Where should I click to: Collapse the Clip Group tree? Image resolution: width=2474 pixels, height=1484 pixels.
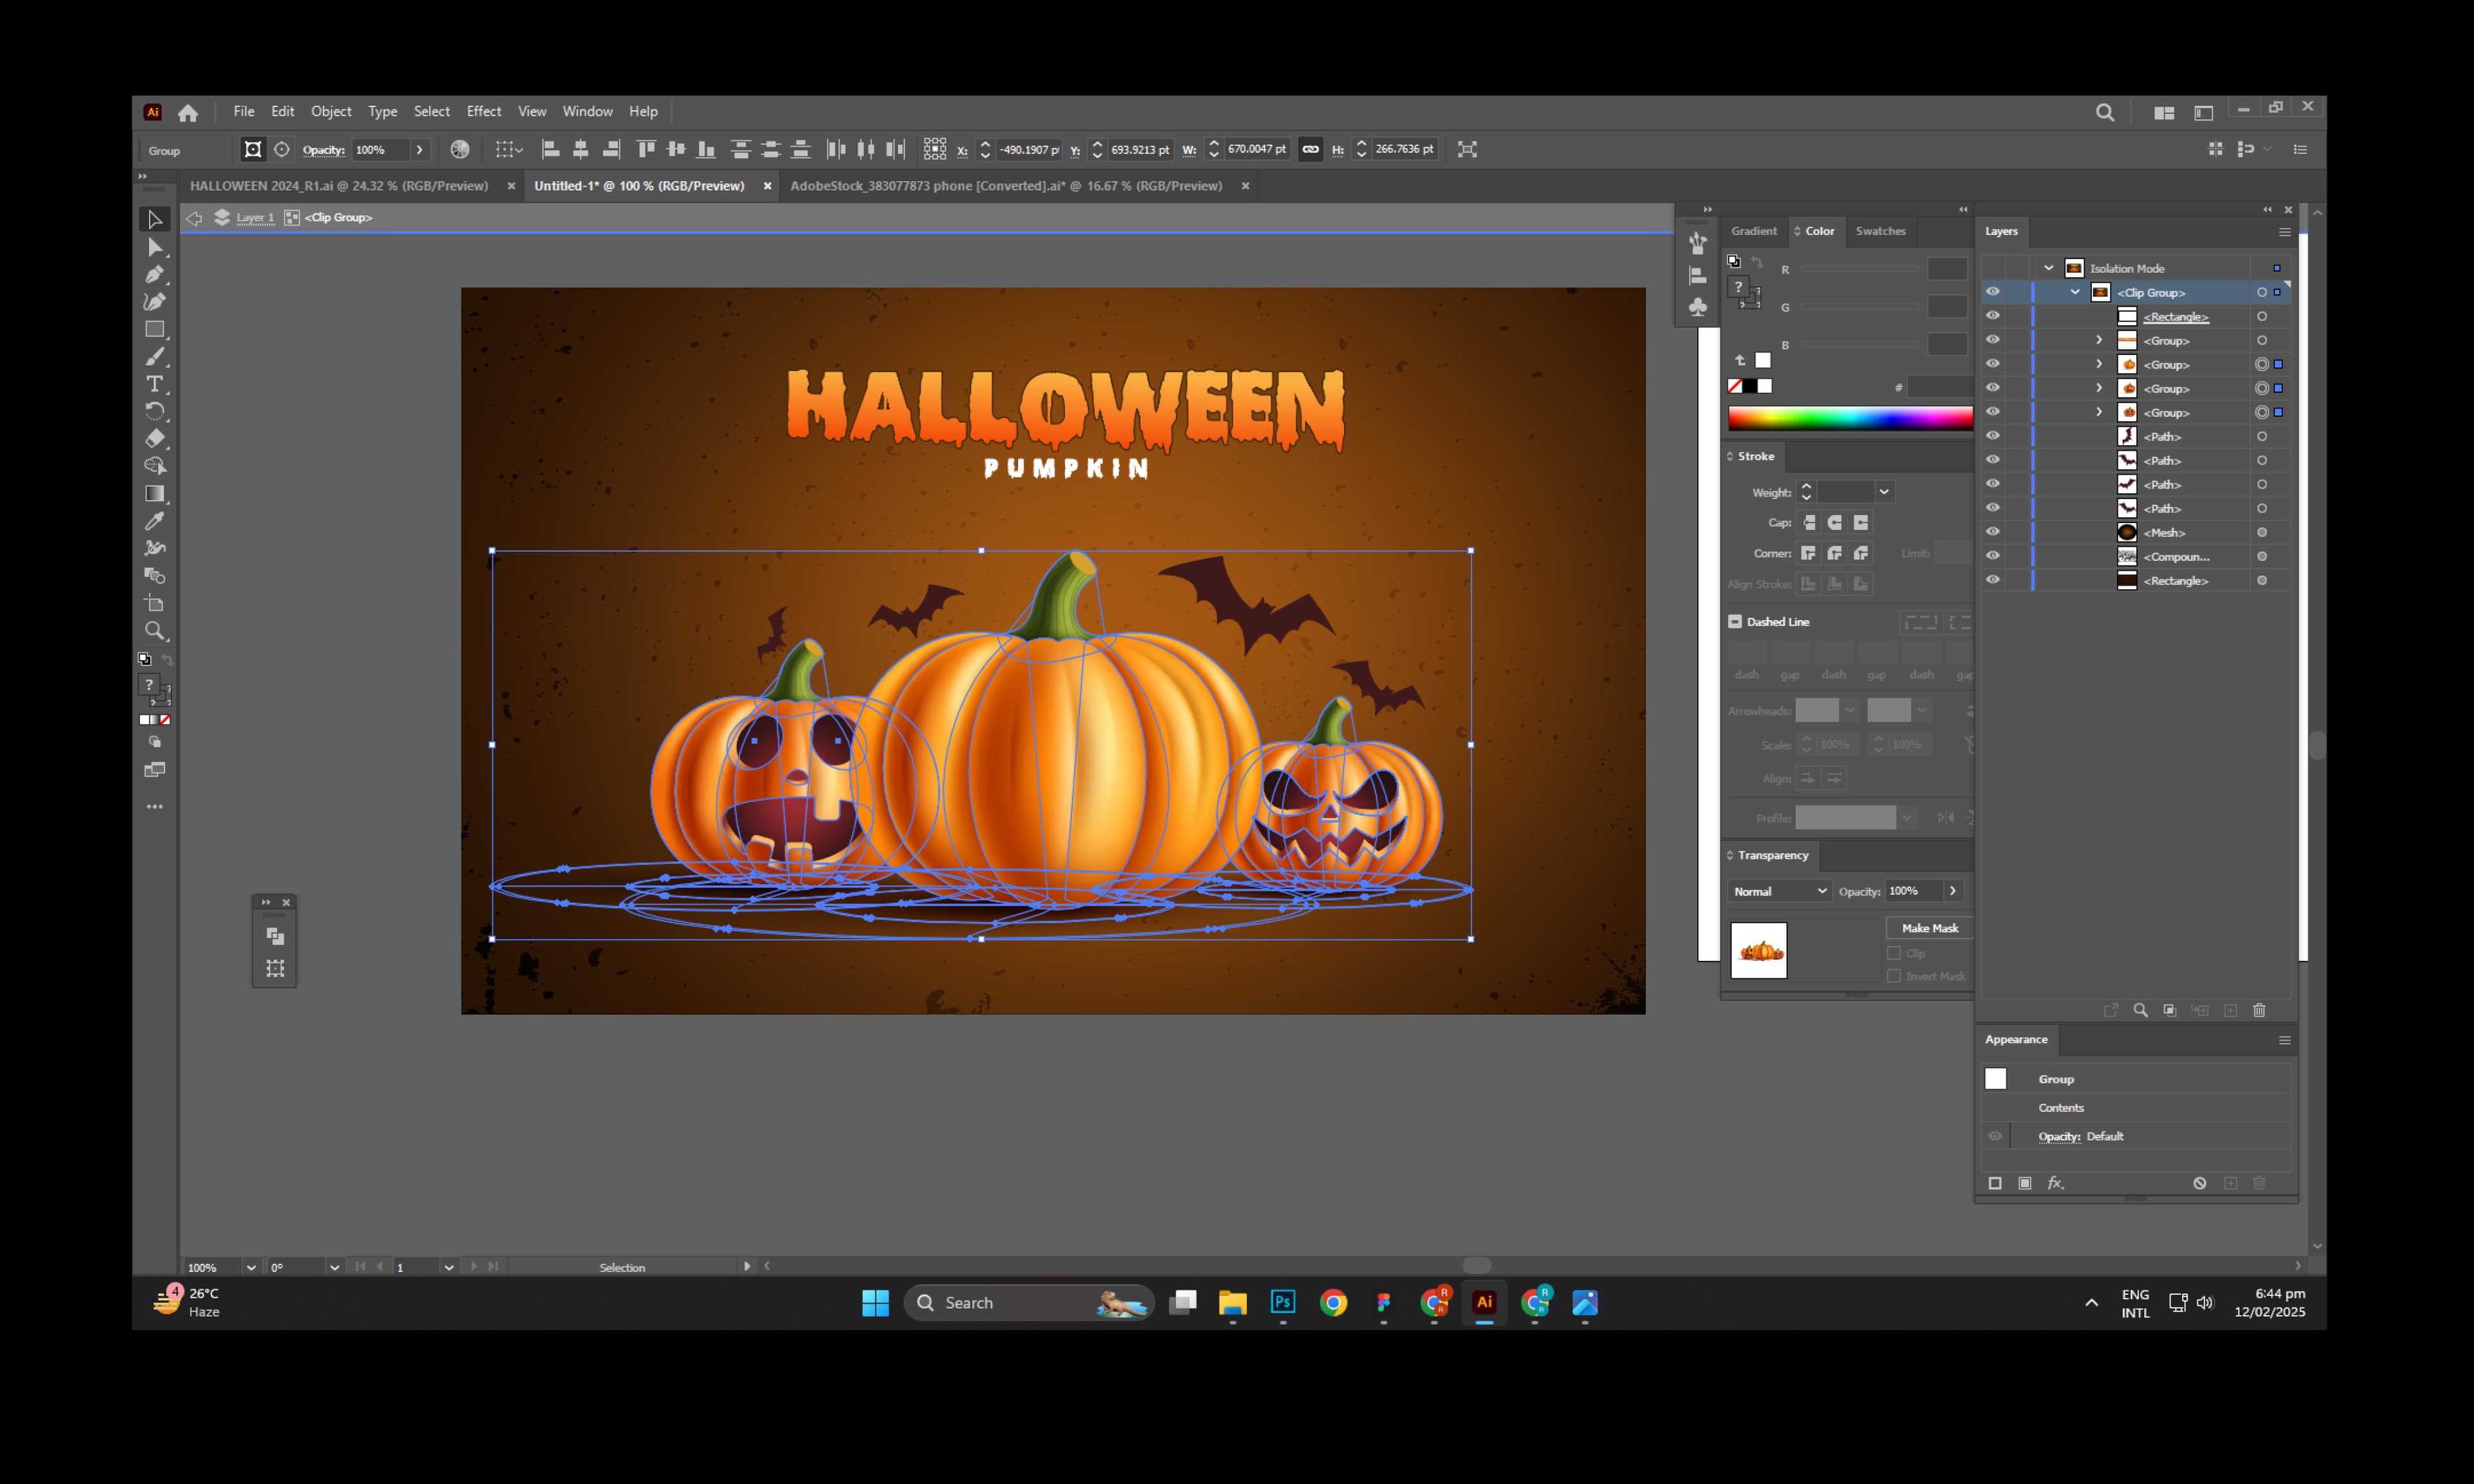[2075, 292]
